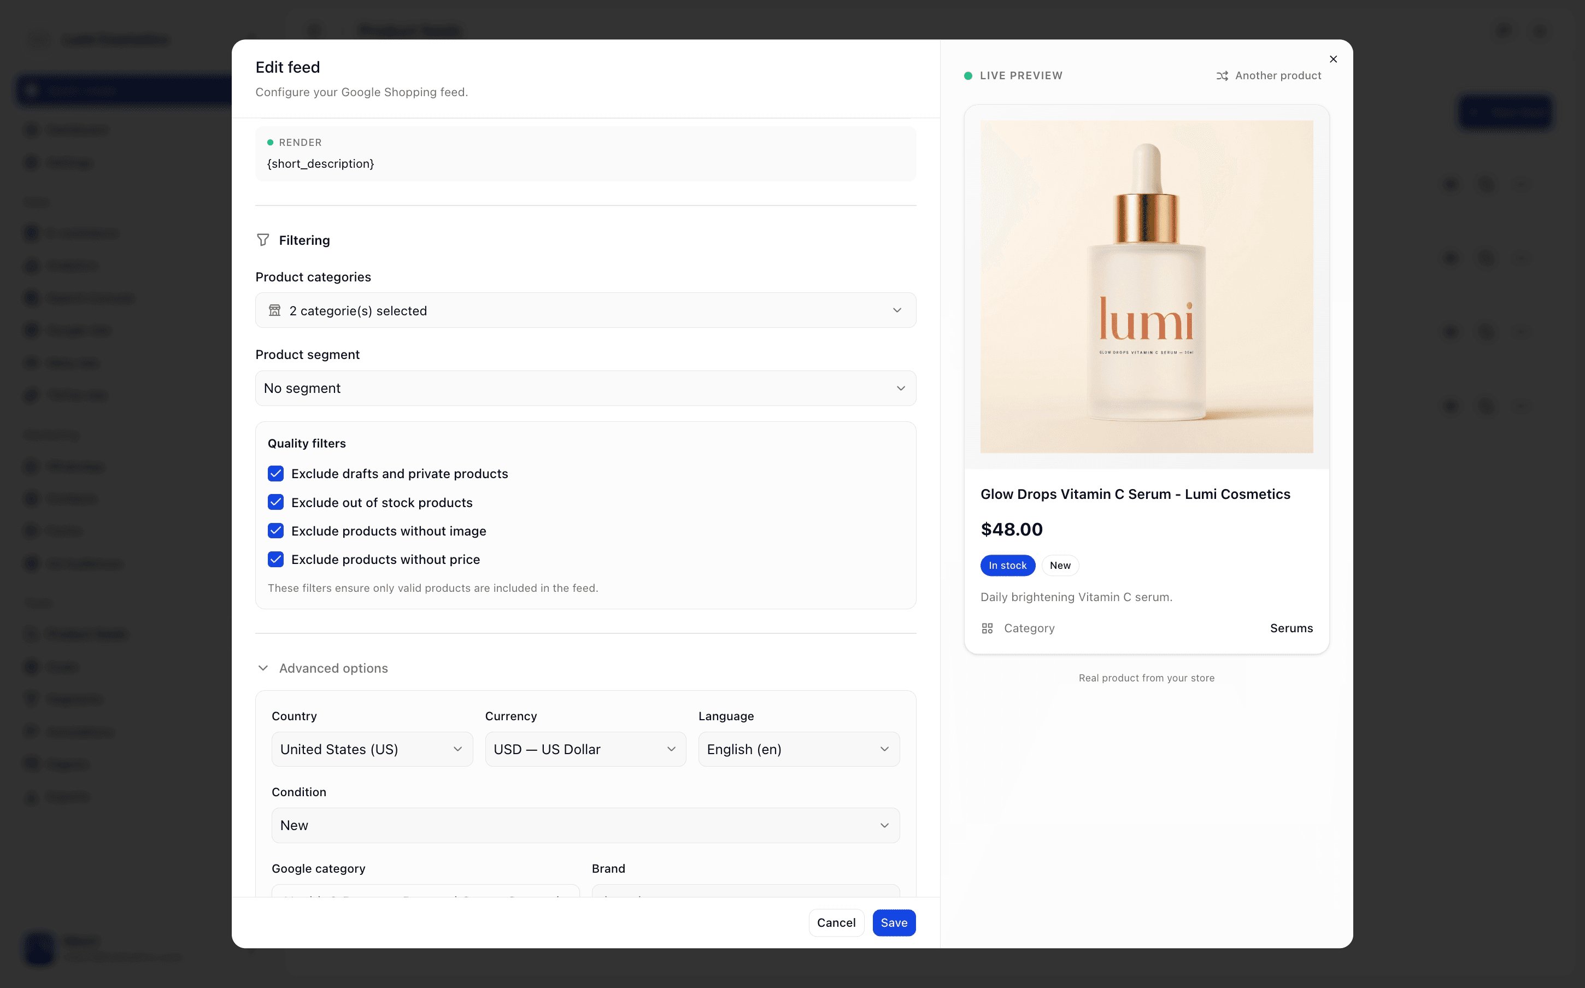The height and width of the screenshot is (988, 1585).
Task: Toggle Exclude drafts and private products
Action: pos(275,473)
